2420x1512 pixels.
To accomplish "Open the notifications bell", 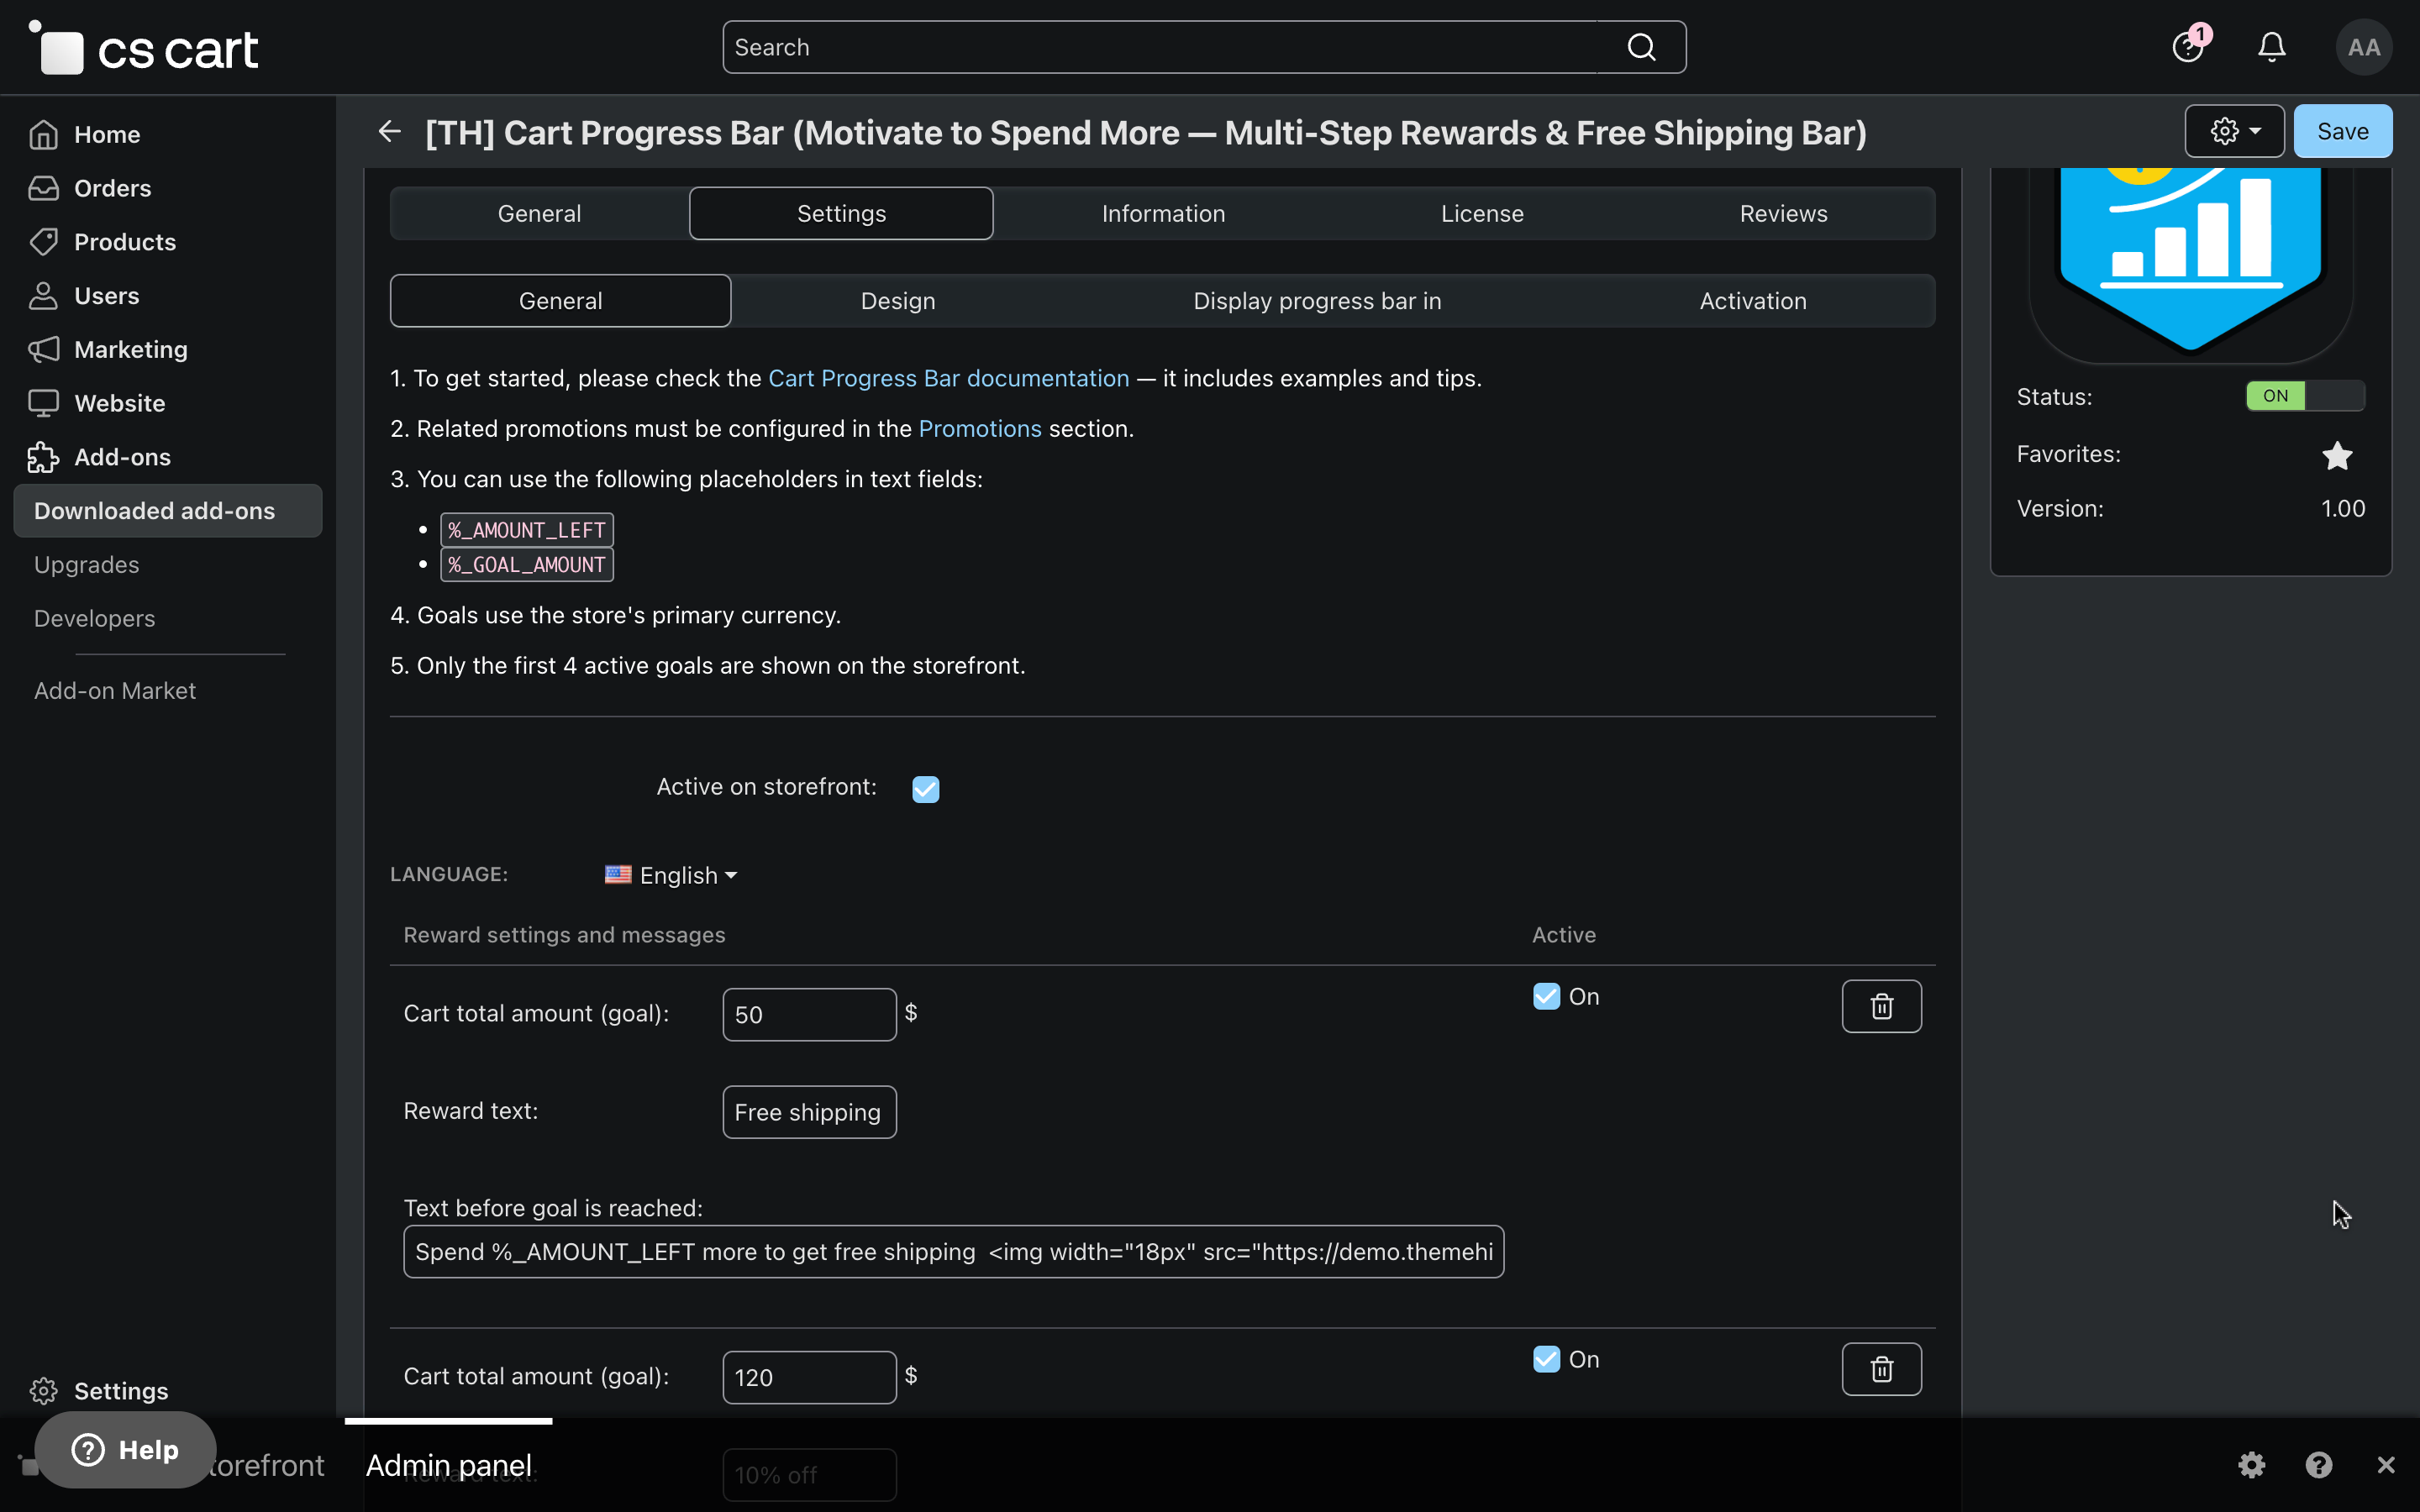I will tap(2271, 47).
